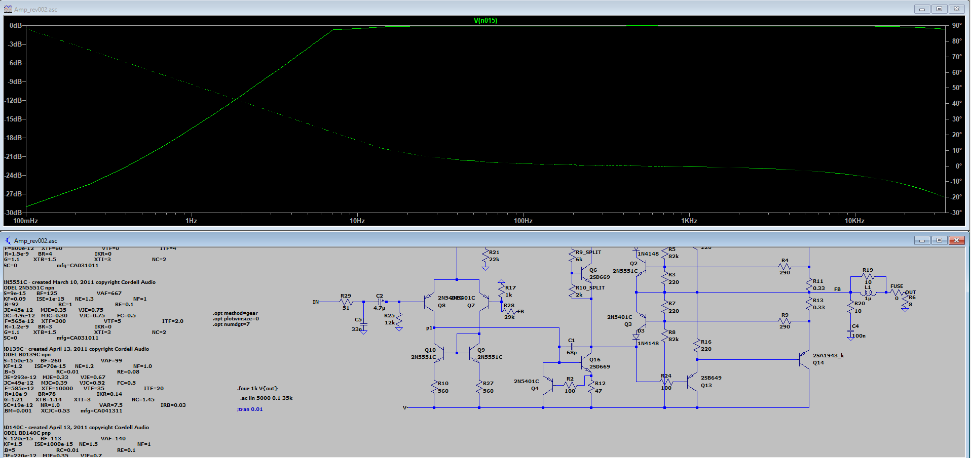Select transistor Q6 2SD669 symbol
971x458 pixels.
click(586, 273)
